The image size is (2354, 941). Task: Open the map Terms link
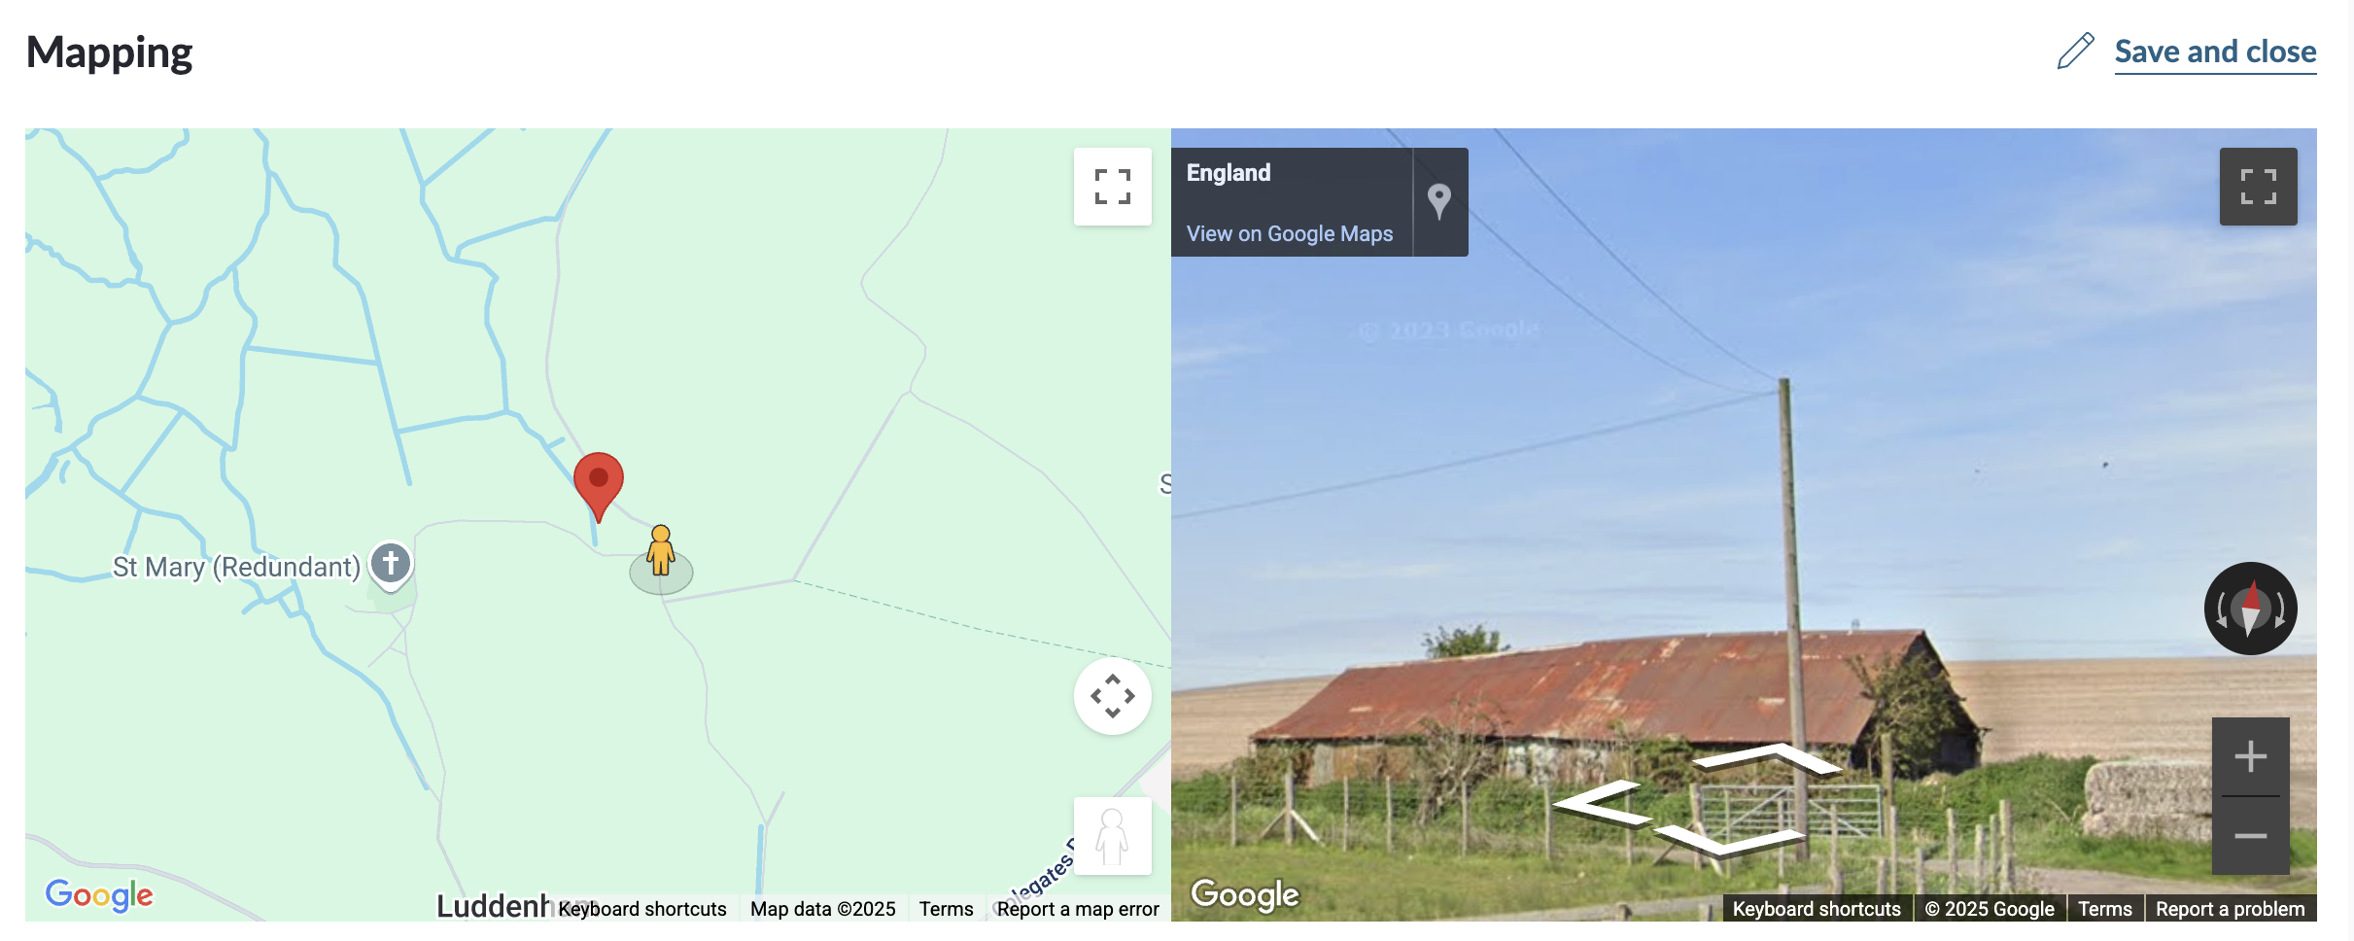click(946, 909)
